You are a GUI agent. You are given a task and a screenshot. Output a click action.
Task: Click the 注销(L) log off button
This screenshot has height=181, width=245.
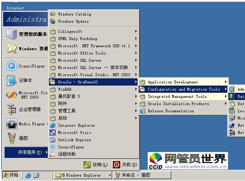[95, 165]
